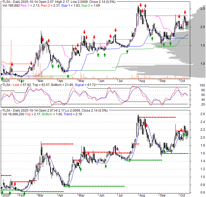The image size is (206, 197).
Task: Click the 2.4 price label on bottom chart axis
Action: pos(203,122)
